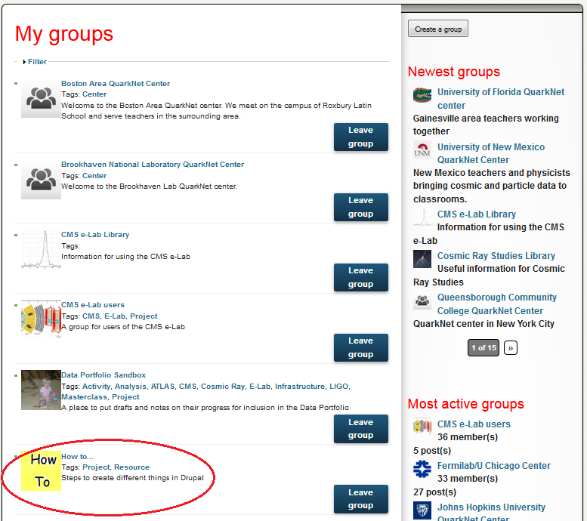Leave the Data Portfolio Sandbox group
This screenshot has height=521, width=587.
(361, 429)
